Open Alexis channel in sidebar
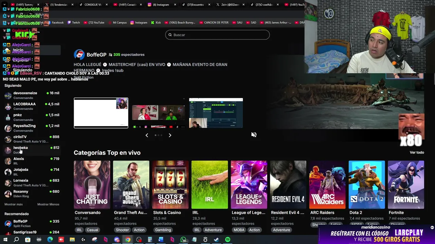The width and height of the screenshot is (435, 244). coord(32,161)
